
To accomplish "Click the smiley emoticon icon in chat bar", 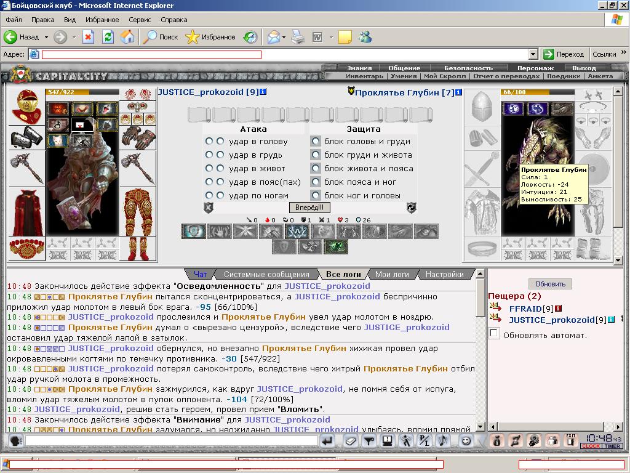I will pyautogui.click(x=466, y=441).
